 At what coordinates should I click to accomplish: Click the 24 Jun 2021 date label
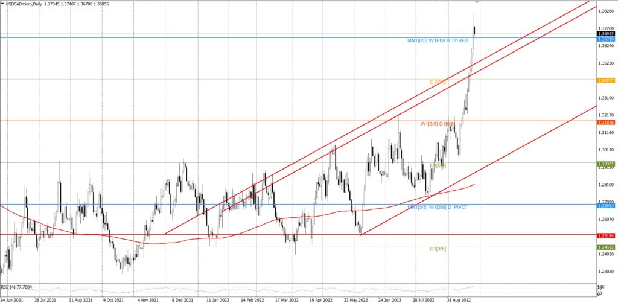click(x=13, y=299)
